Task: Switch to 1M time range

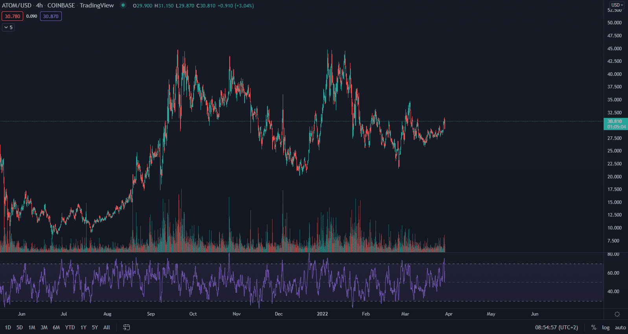Action: (x=32, y=327)
